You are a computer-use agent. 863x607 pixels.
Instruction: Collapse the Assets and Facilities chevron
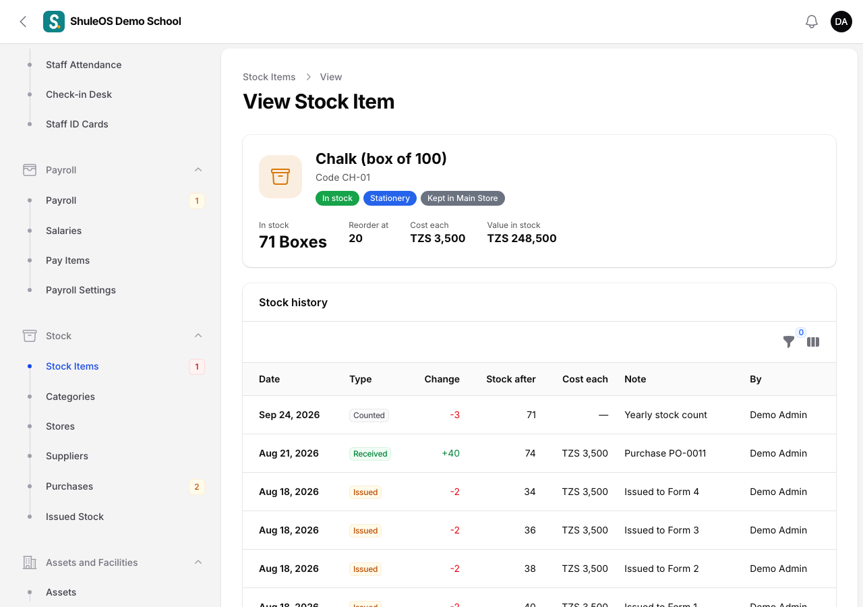click(198, 562)
